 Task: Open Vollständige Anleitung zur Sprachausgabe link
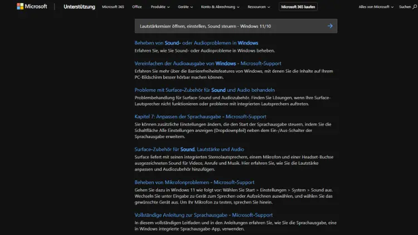[x=203, y=215]
